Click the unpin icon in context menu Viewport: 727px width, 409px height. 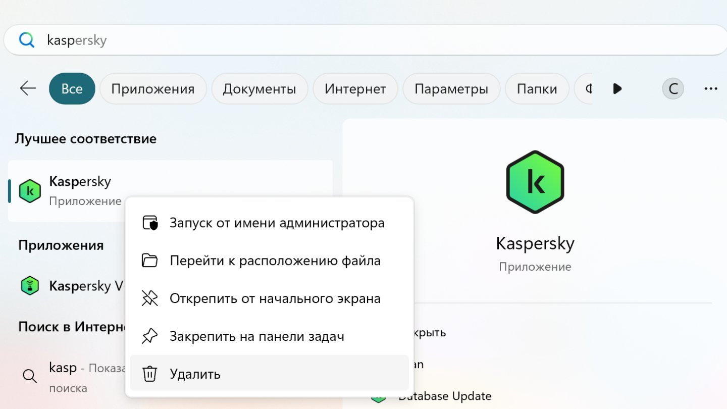tap(150, 298)
